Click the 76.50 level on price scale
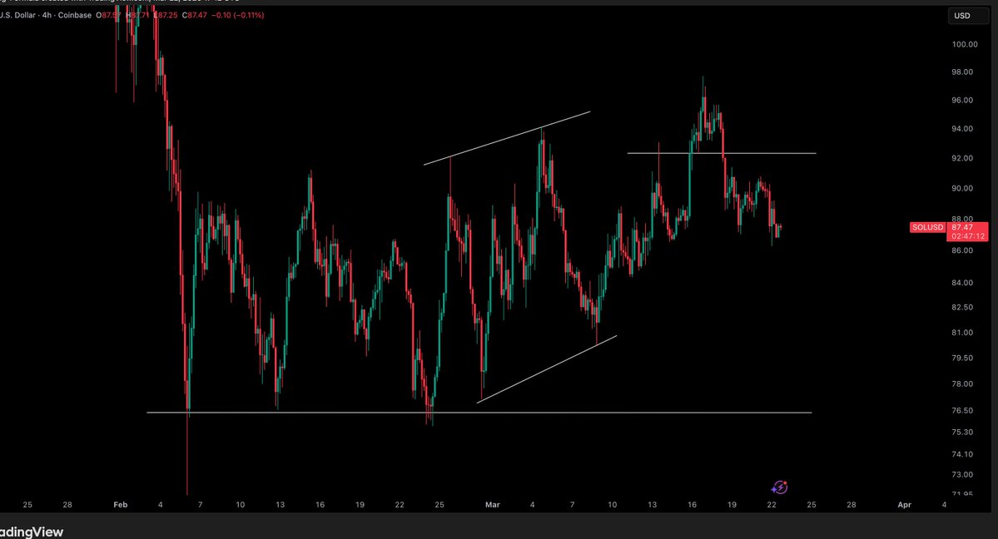This screenshot has width=998, height=539. tap(962, 411)
